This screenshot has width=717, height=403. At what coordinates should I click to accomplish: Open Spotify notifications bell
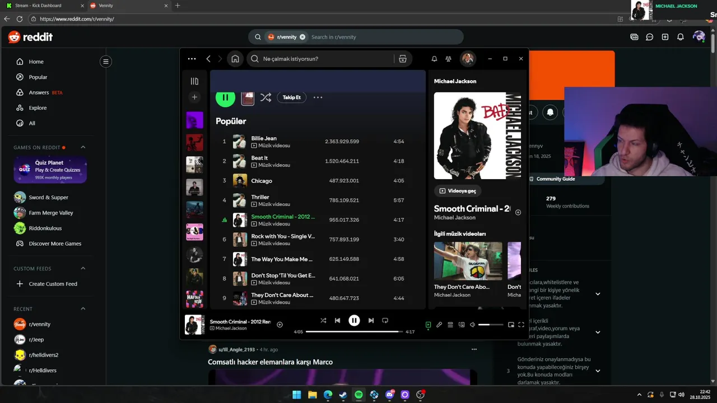[x=434, y=59]
